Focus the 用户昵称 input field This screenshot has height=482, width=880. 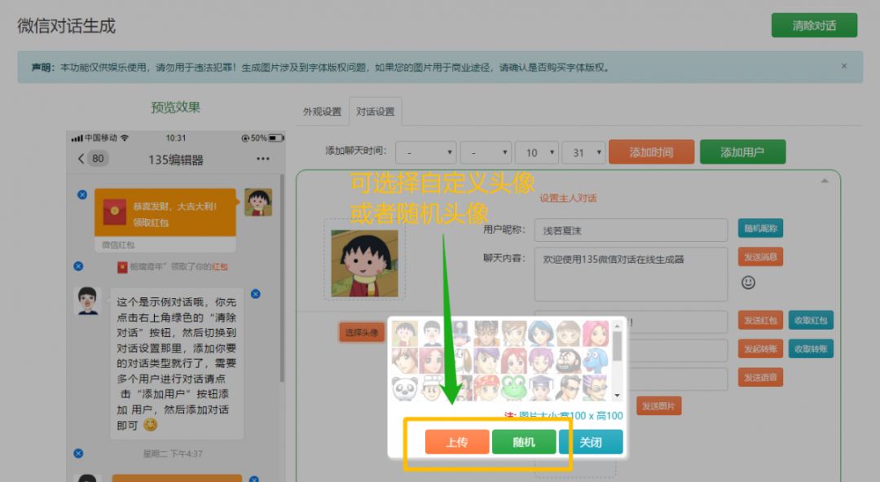pyautogui.click(x=631, y=230)
